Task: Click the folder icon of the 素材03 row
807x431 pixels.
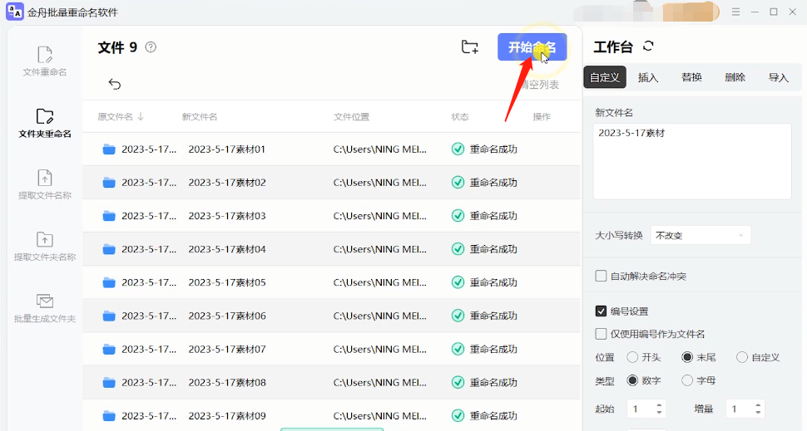Action: (109, 216)
